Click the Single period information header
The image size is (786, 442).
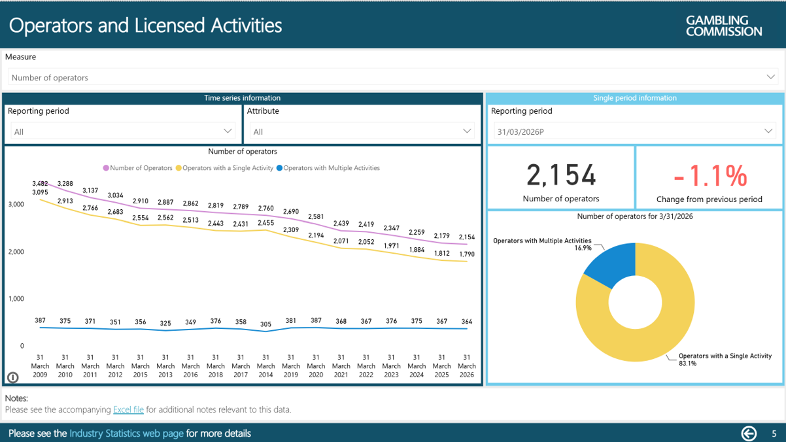coord(635,98)
